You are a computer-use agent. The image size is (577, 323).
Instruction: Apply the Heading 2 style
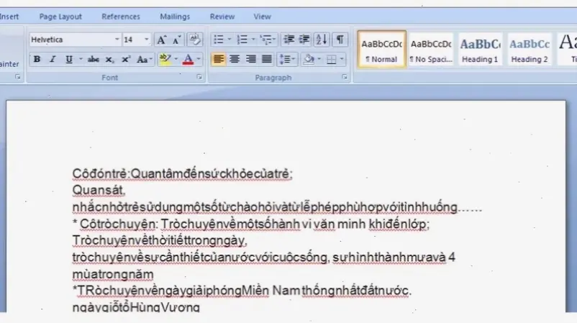pos(530,50)
